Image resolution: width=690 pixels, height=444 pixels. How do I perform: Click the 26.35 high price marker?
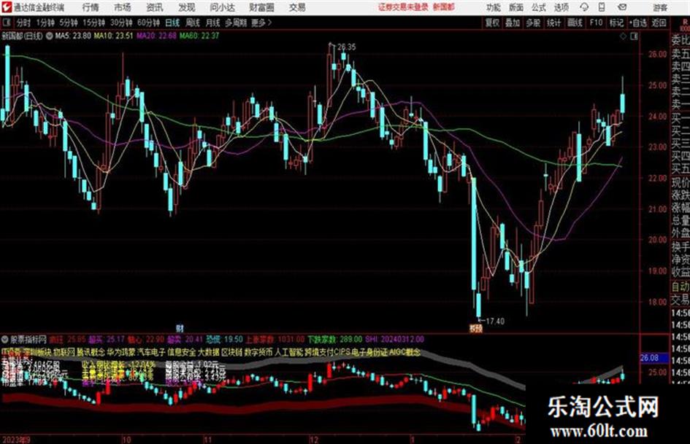click(x=347, y=47)
